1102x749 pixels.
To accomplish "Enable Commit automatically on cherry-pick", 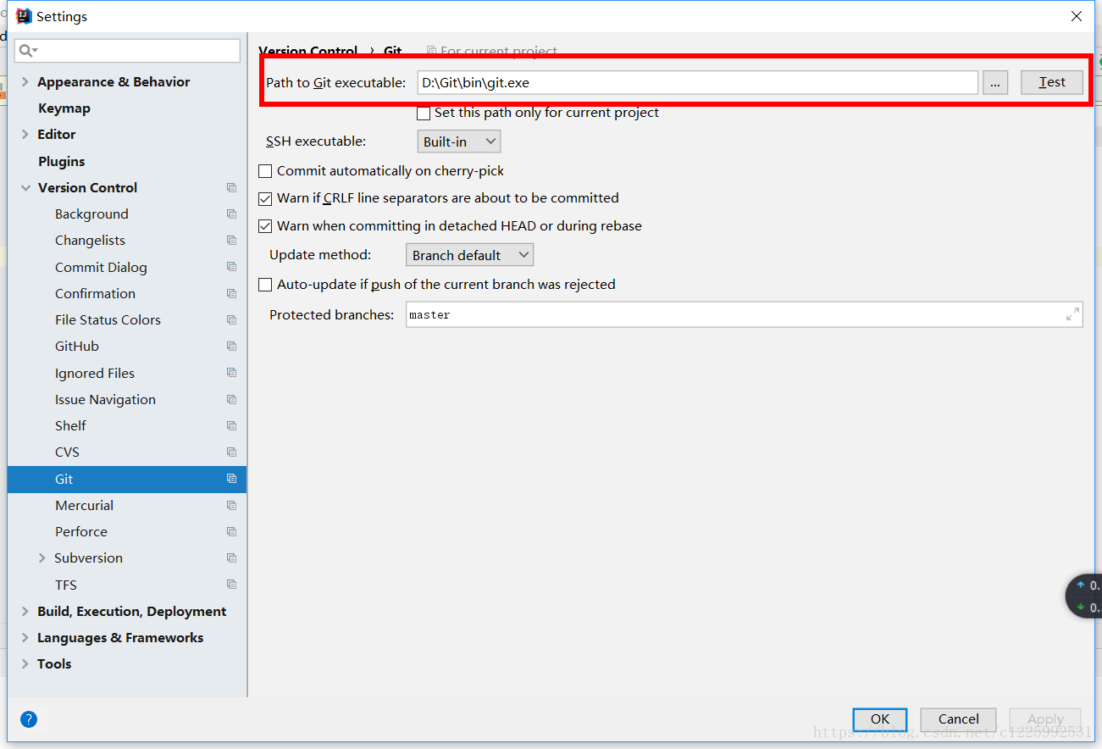I will (265, 171).
